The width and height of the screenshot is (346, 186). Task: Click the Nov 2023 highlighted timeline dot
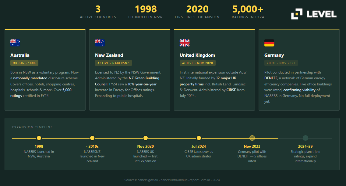click(252, 138)
